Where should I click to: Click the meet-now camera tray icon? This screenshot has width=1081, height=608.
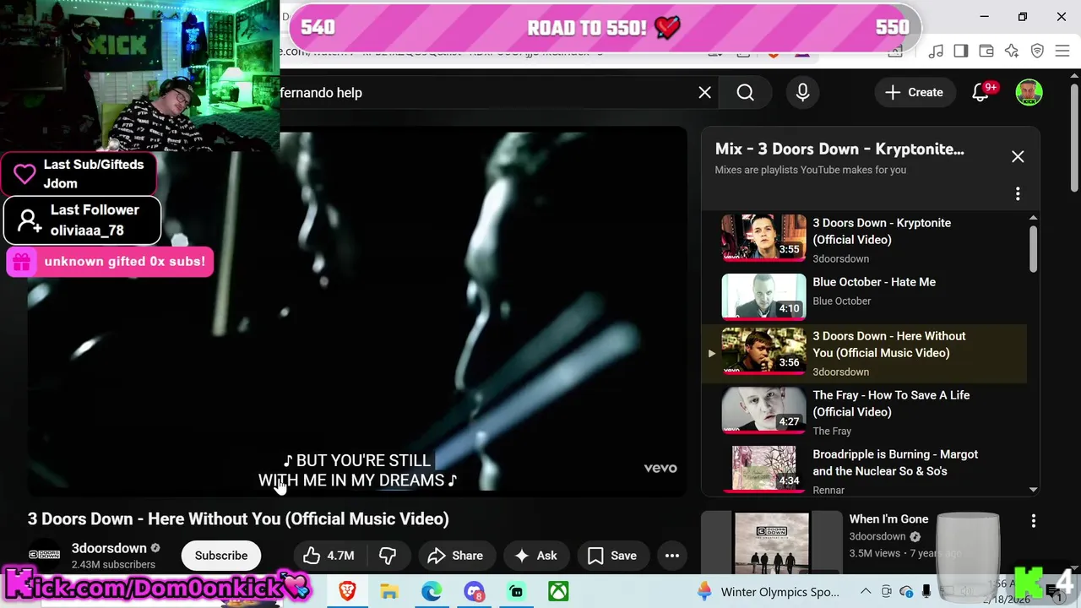click(886, 591)
